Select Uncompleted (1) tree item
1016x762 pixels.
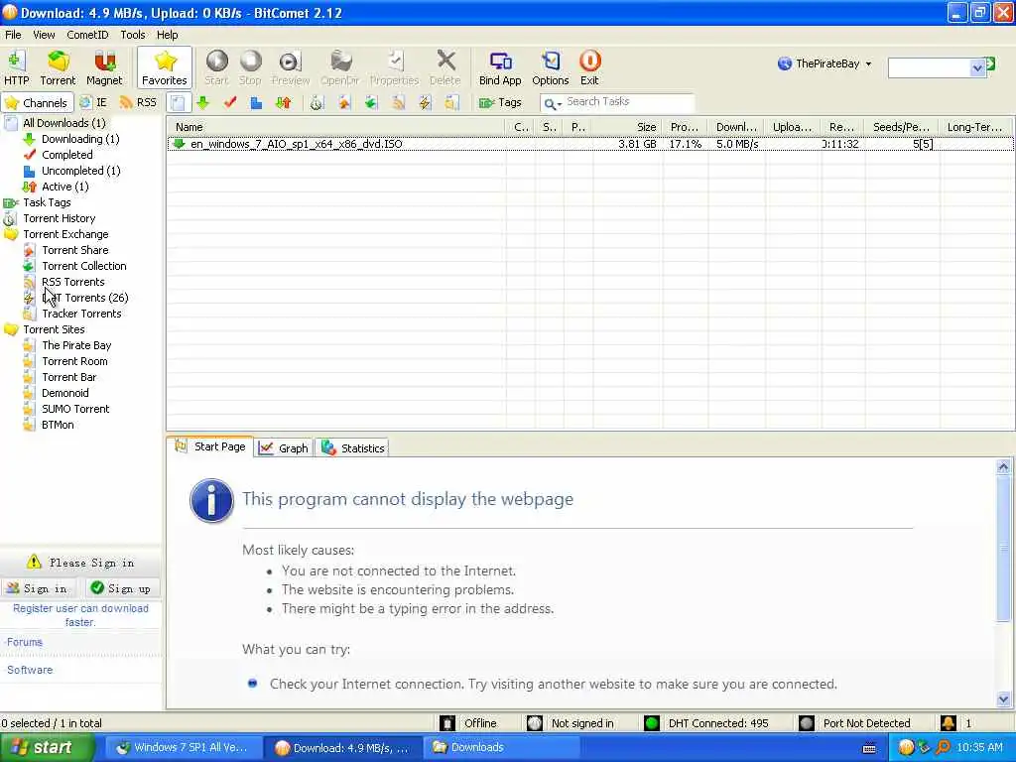pos(81,171)
